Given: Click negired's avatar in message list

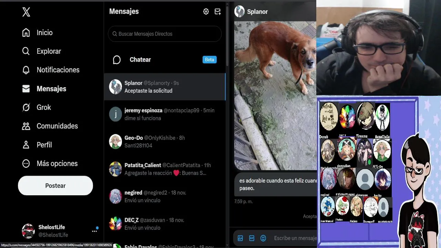Looking at the screenshot, I should [x=115, y=196].
